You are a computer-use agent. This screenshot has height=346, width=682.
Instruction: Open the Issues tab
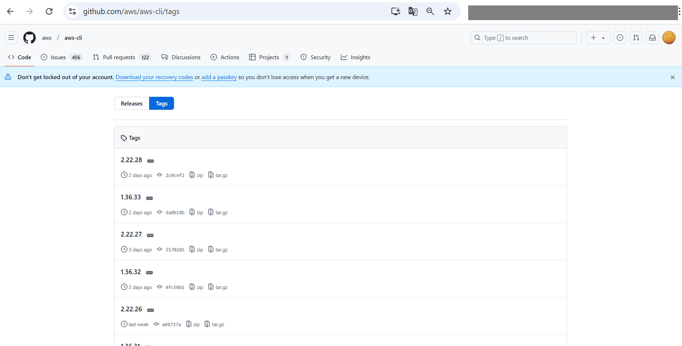(61, 57)
